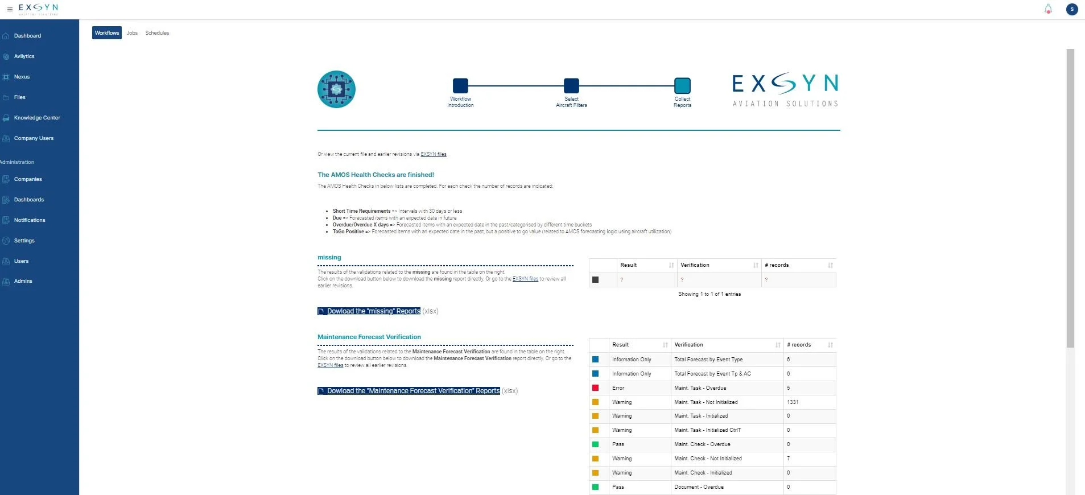
Task: Click green swatch of Maint. Check - Overdue row
Action: (595, 444)
